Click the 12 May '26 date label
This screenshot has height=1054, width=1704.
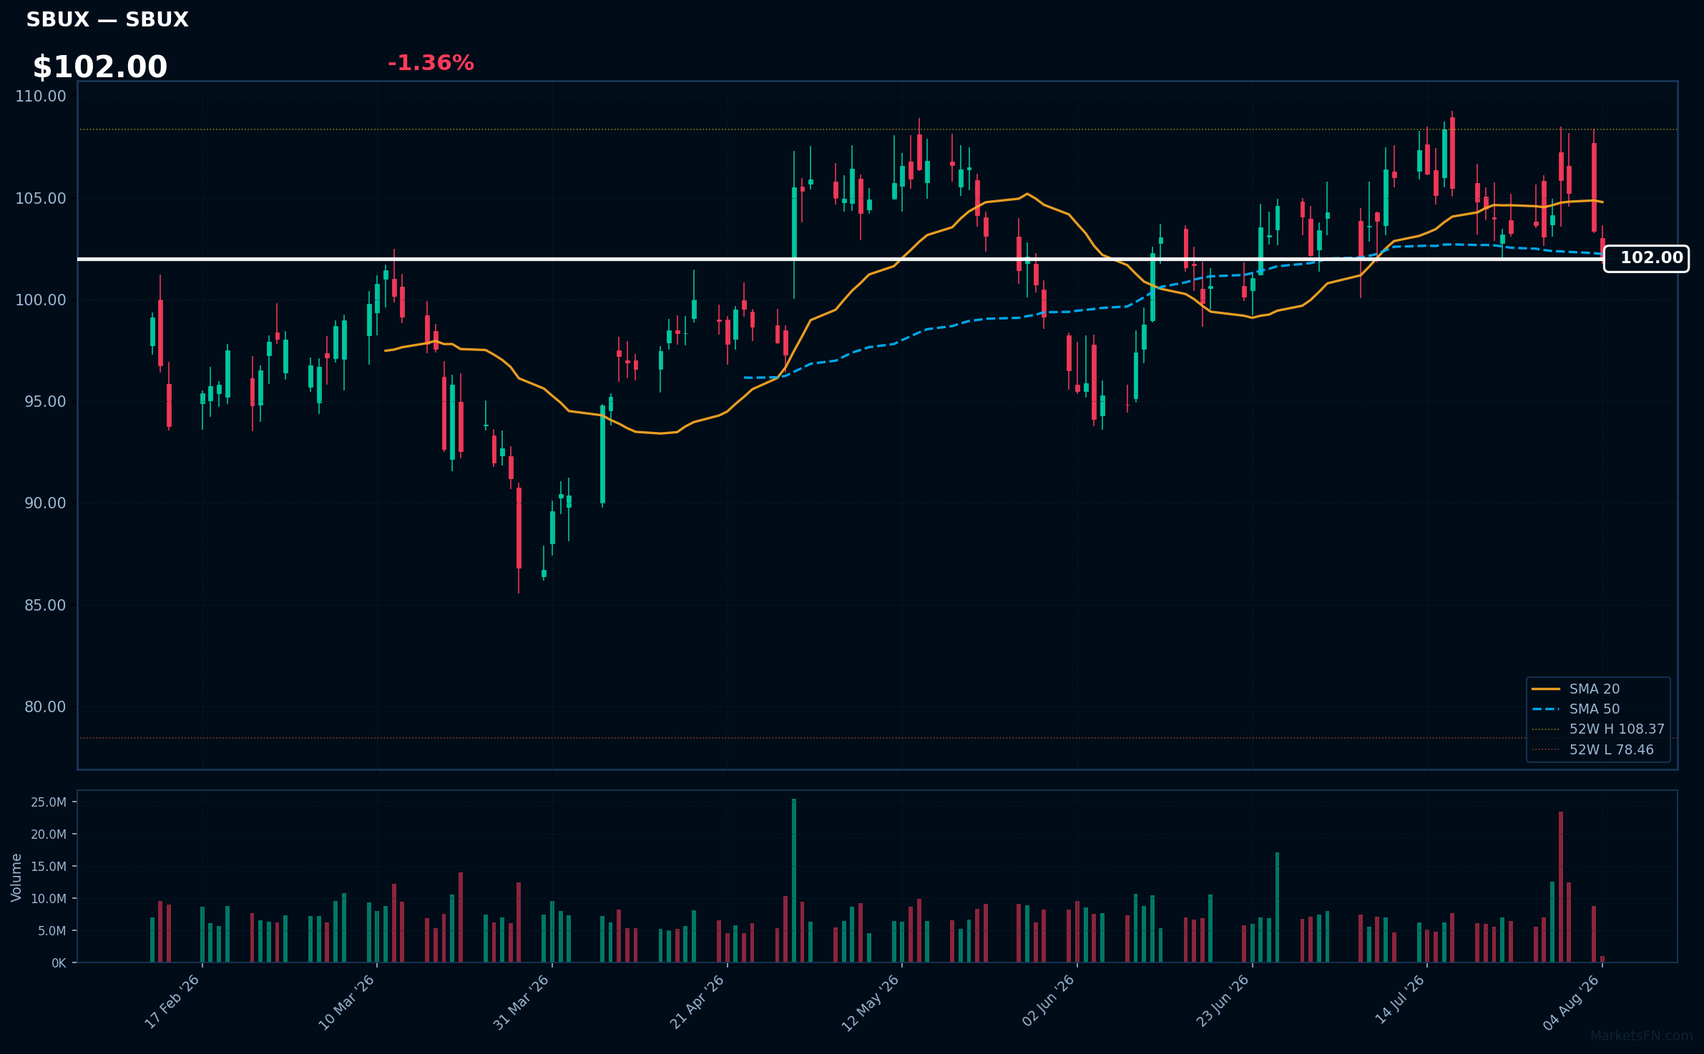pos(871,1003)
